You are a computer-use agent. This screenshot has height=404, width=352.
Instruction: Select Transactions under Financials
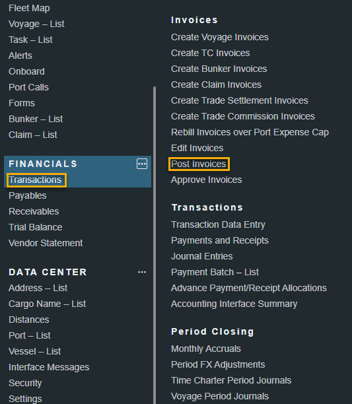(35, 180)
